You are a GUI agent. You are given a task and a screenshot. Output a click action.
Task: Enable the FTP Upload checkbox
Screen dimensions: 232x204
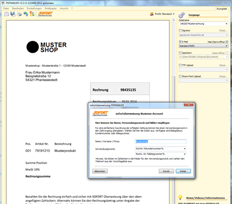[x=180, y=65]
